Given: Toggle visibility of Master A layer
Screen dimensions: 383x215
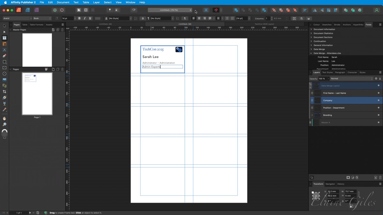Looking at the screenshot, I should (x=379, y=122).
